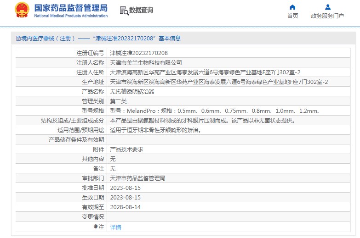
Task: Click 第二类 management category value
Action: click(x=118, y=101)
